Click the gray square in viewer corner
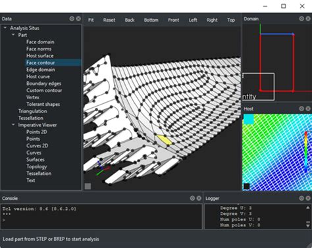The width and height of the screenshot is (312, 248). click(88, 186)
